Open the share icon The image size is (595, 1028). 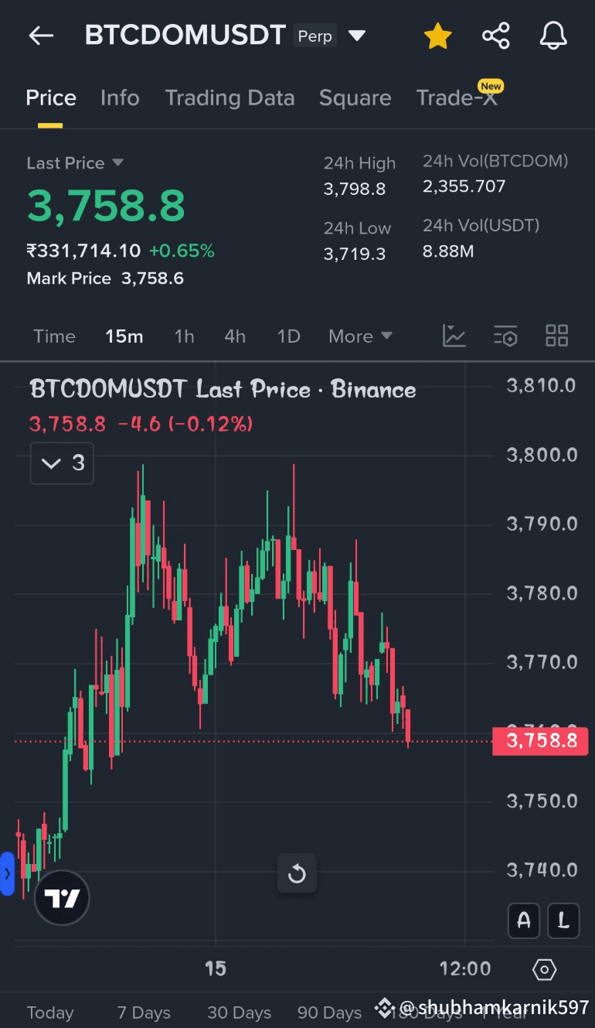pyautogui.click(x=495, y=36)
